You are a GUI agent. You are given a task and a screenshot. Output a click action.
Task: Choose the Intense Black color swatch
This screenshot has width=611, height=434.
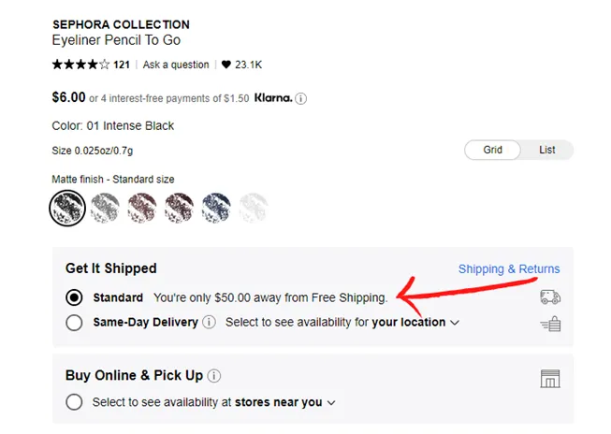[x=67, y=207]
